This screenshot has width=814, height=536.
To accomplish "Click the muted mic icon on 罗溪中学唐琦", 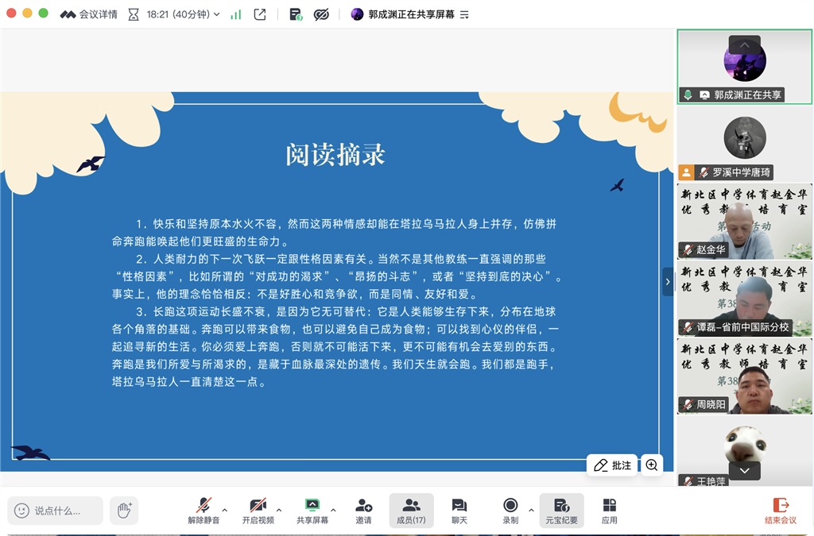I will pyautogui.click(x=704, y=172).
